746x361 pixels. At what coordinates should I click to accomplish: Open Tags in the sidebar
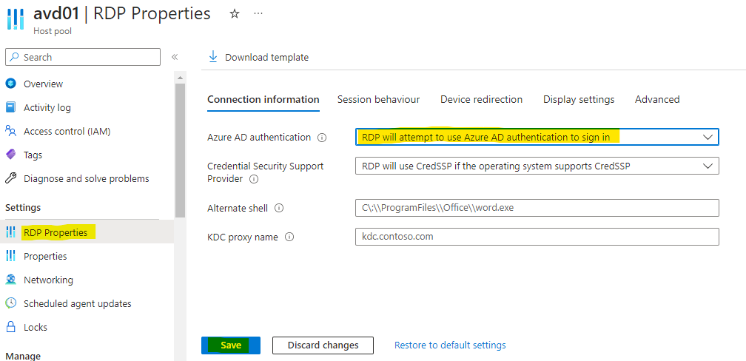click(33, 155)
